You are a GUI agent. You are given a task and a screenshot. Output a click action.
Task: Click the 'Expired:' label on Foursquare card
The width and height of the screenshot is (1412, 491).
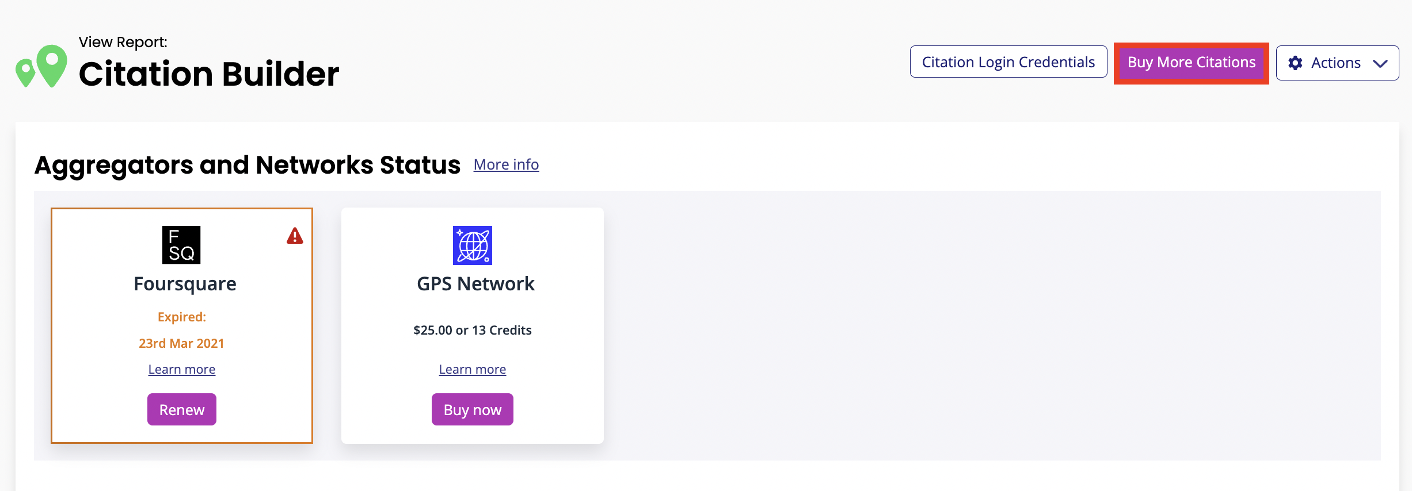pyautogui.click(x=182, y=317)
